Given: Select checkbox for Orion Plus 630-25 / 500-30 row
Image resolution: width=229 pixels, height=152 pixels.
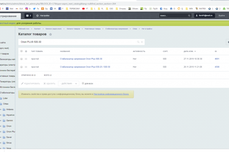Looking at the screenshot, I should tap(22, 67).
